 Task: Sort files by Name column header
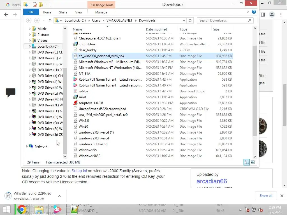(x=77, y=29)
